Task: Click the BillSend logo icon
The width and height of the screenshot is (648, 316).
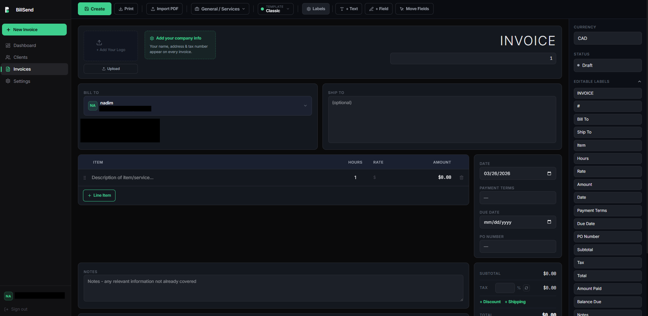Action: coord(7,10)
